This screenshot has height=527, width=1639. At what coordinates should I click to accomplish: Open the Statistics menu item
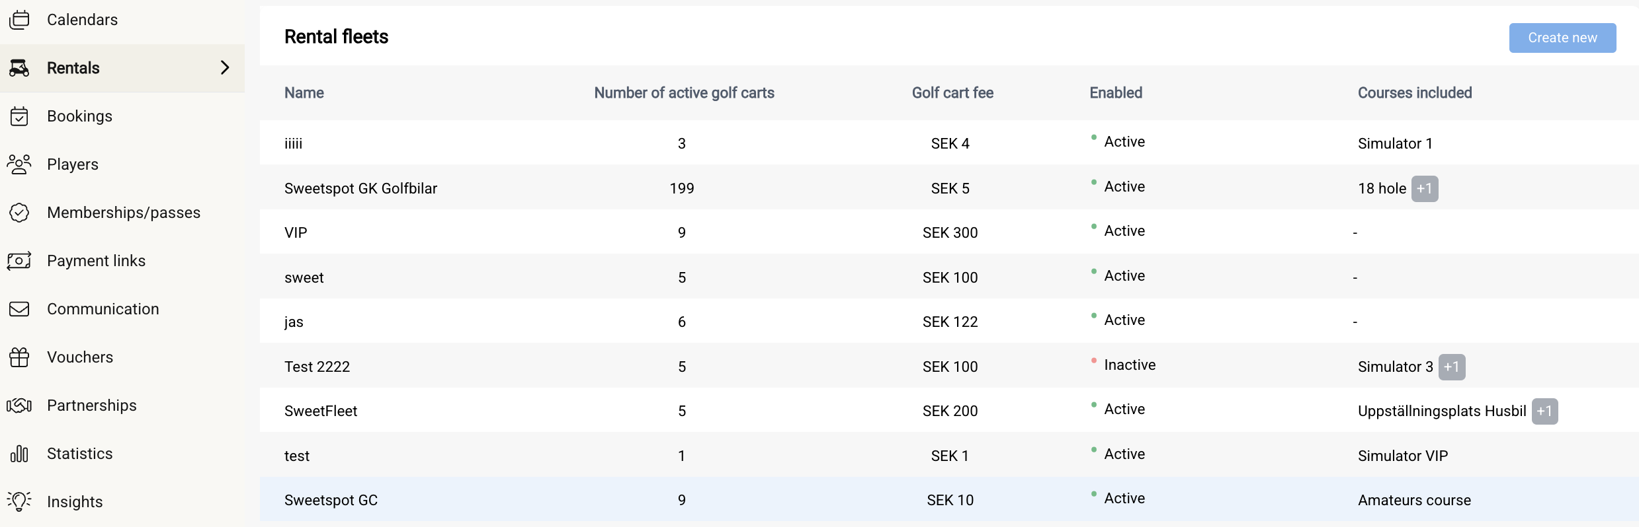click(80, 454)
